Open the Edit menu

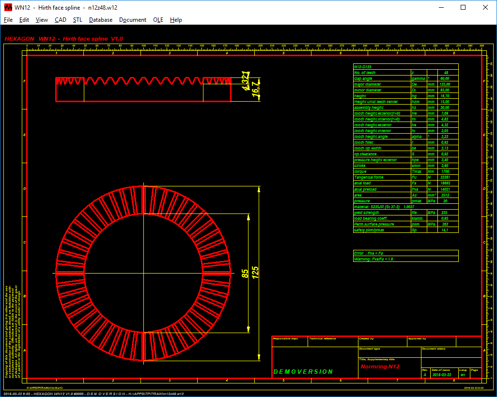24,20
